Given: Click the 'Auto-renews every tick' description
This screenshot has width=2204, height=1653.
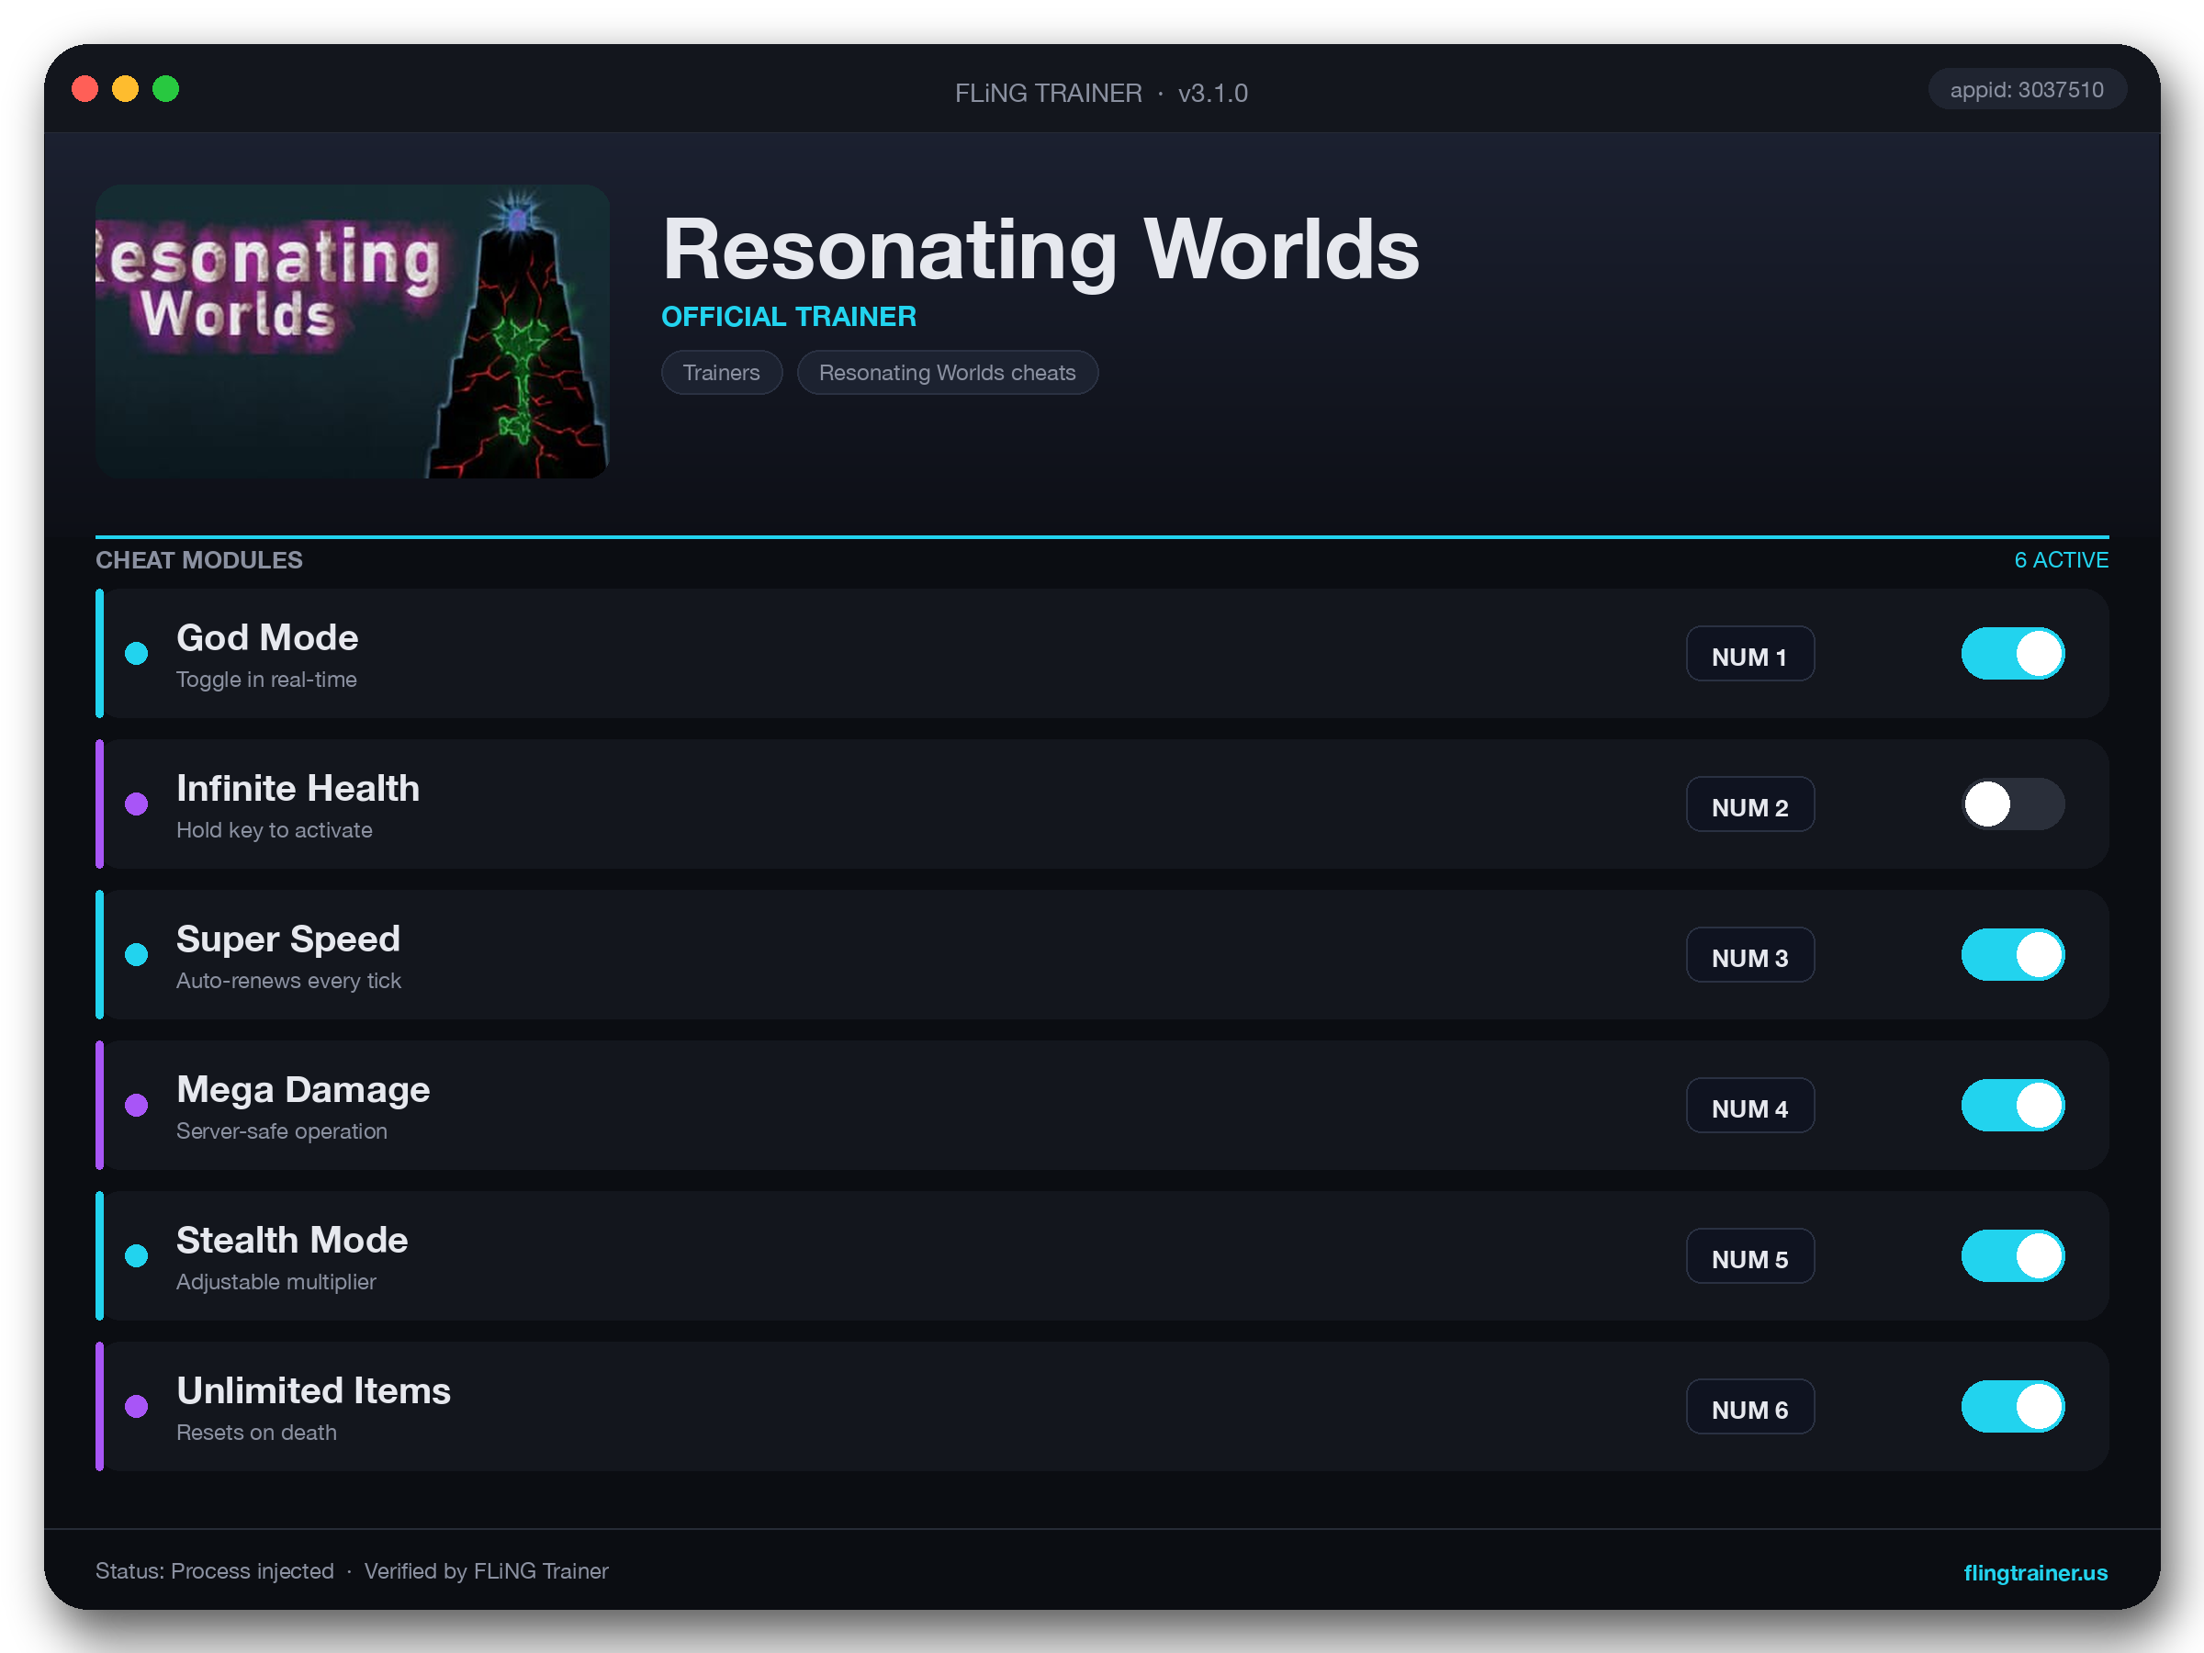Looking at the screenshot, I should point(288,981).
